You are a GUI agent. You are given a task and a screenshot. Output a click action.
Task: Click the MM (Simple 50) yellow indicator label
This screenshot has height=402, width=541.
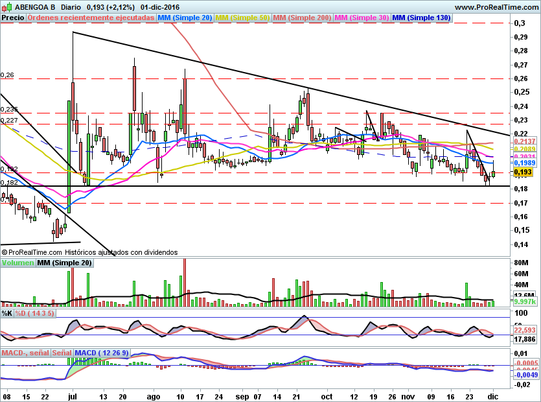click(242, 18)
